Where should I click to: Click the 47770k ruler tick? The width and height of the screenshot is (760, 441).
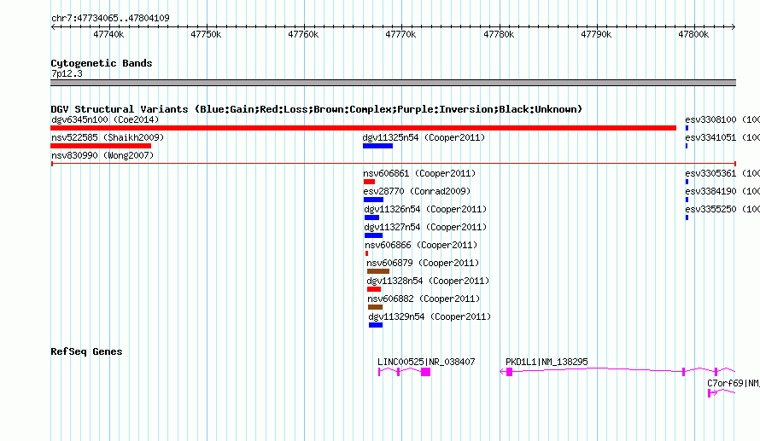[x=400, y=34]
